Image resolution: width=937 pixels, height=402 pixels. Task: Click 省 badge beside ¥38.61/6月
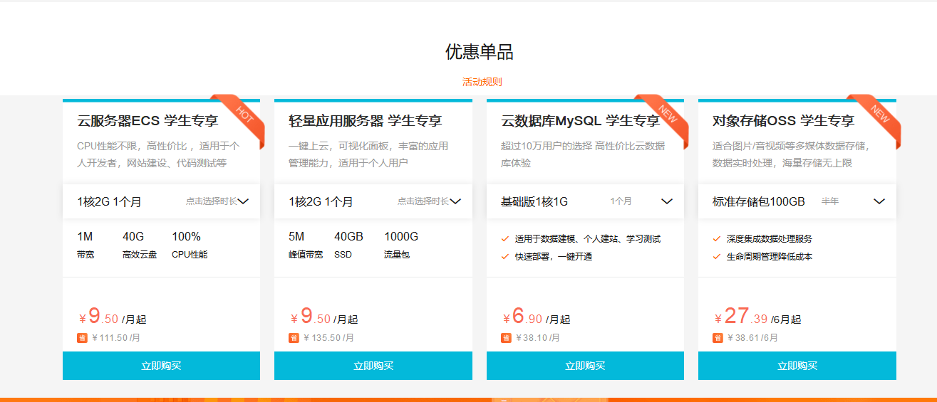pyautogui.click(x=718, y=338)
